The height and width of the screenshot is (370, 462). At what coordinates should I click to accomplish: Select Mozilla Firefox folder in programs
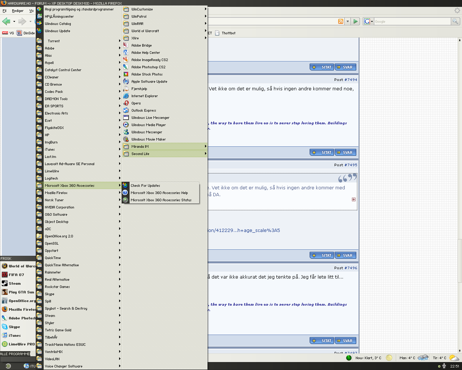pyautogui.click(x=79, y=193)
